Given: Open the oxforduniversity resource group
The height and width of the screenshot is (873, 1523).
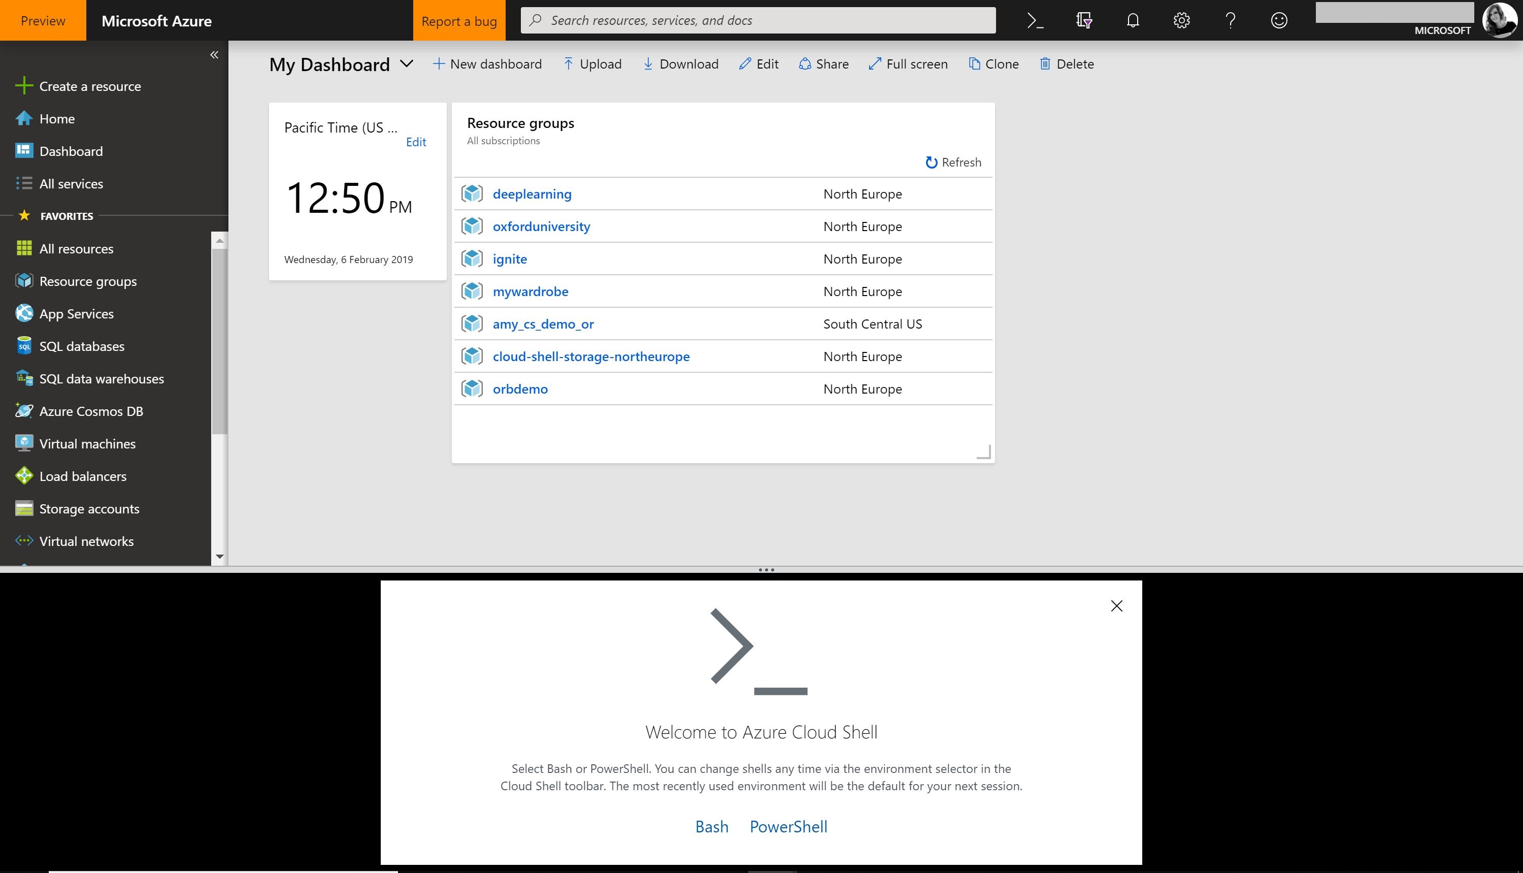Looking at the screenshot, I should click(x=541, y=226).
